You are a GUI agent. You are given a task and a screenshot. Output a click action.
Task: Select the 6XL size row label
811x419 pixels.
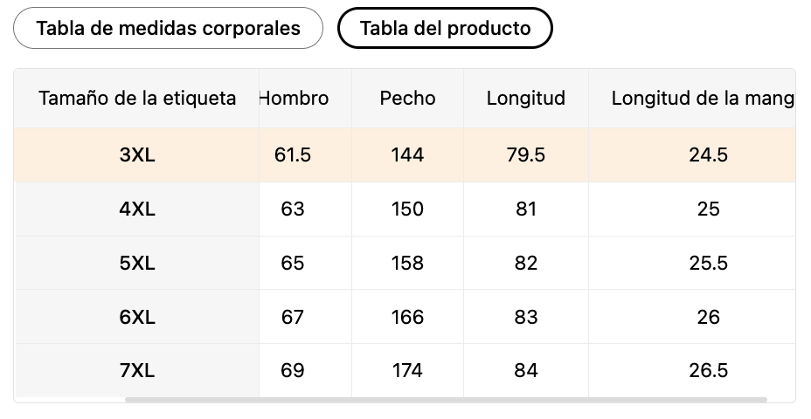137,317
